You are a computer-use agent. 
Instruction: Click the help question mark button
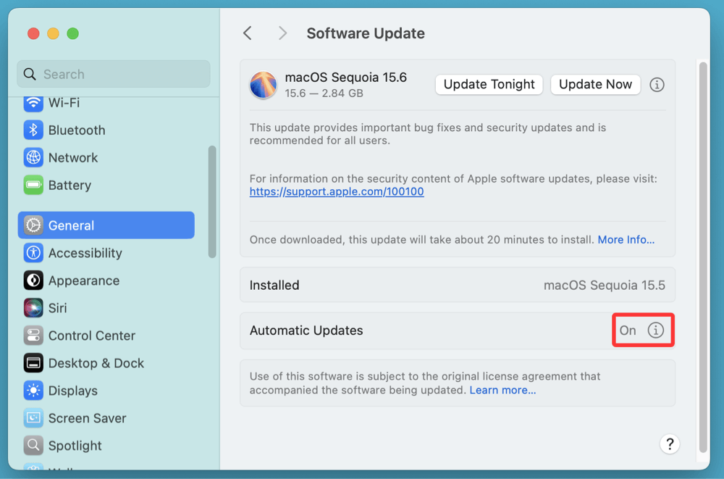click(x=670, y=443)
